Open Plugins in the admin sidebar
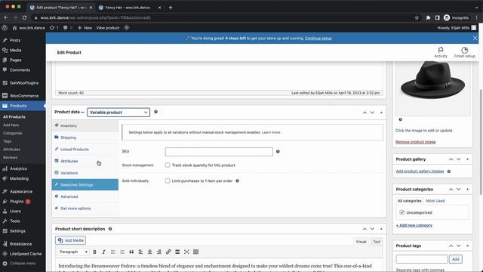 pyautogui.click(x=23, y=202)
